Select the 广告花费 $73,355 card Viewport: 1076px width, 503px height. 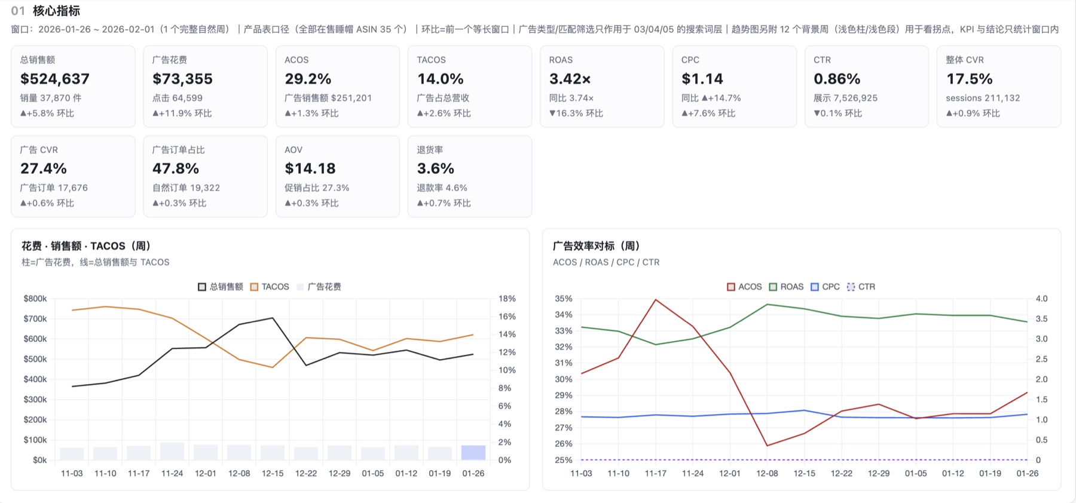[x=205, y=87]
